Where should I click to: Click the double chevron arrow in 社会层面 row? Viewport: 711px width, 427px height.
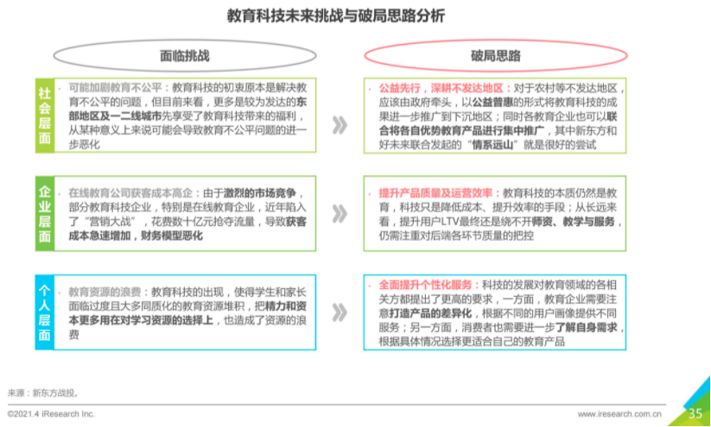tap(340, 125)
